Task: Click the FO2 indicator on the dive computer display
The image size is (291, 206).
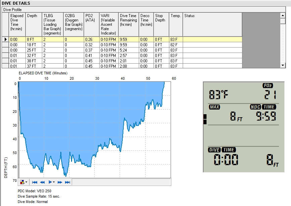Action: pos(268,85)
